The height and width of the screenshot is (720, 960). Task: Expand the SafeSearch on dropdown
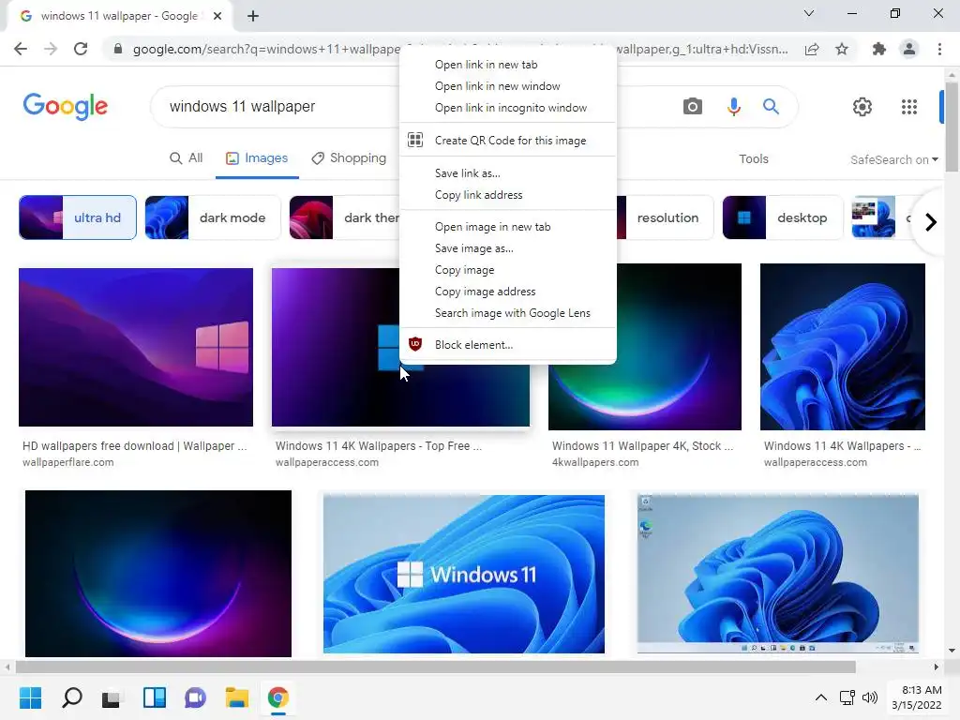tap(893, 159)
